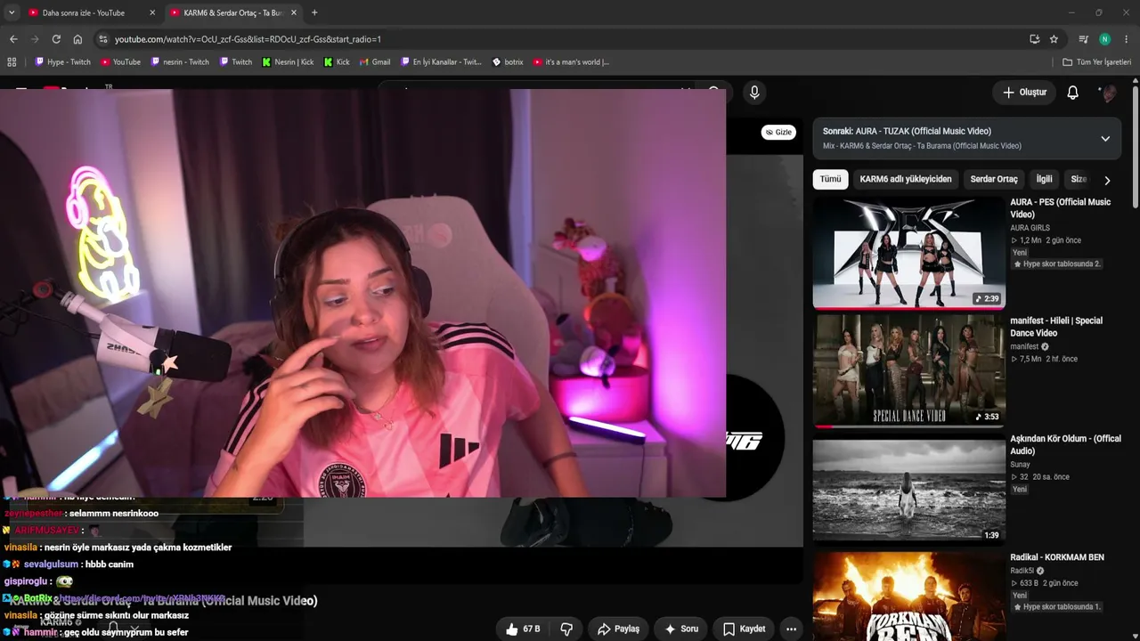Bookmark this page with the star icon
This screenshot has height=641, width=1140.
click(1054, 39)
